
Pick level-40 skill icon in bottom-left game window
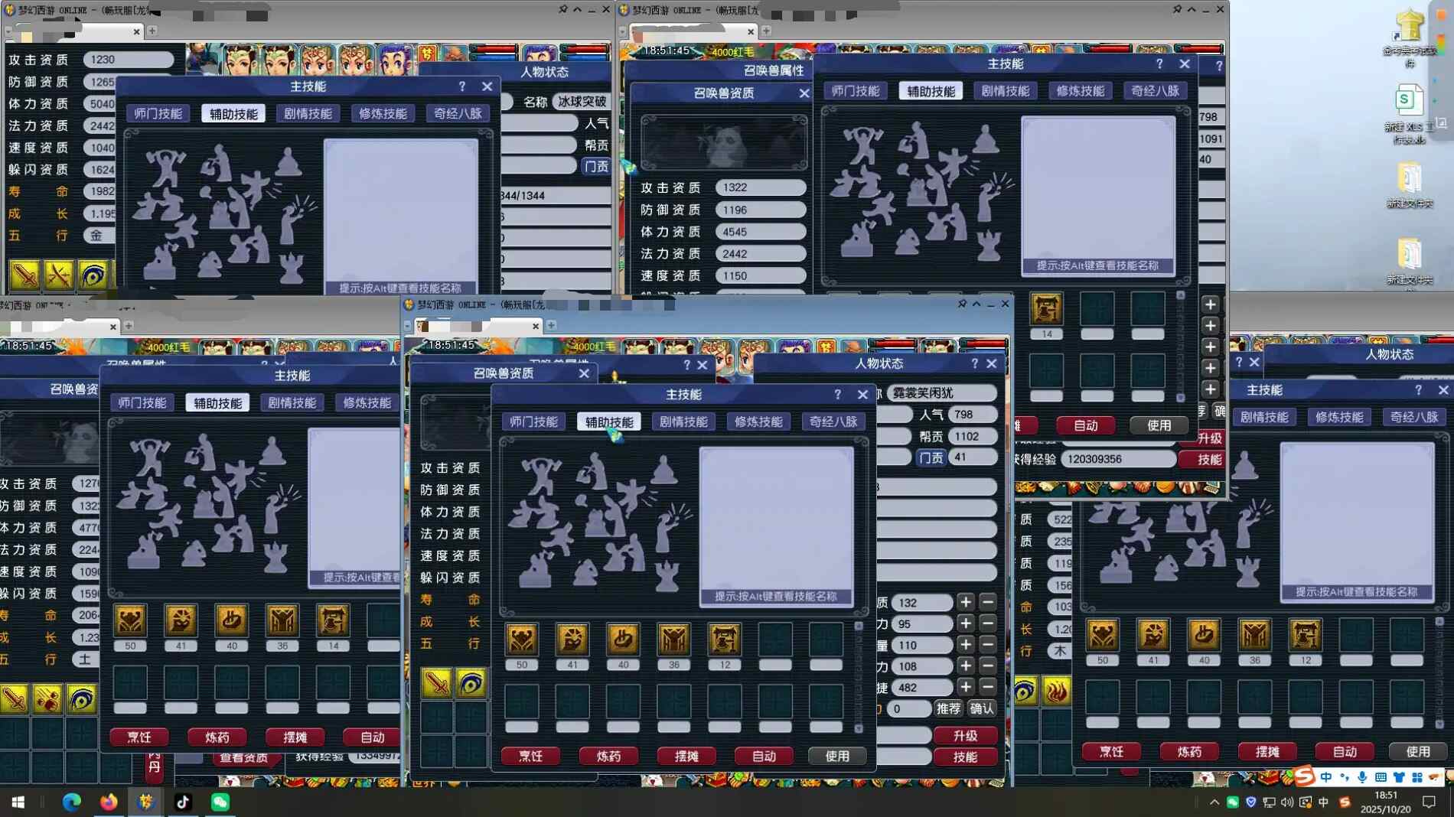pos(231,620)
